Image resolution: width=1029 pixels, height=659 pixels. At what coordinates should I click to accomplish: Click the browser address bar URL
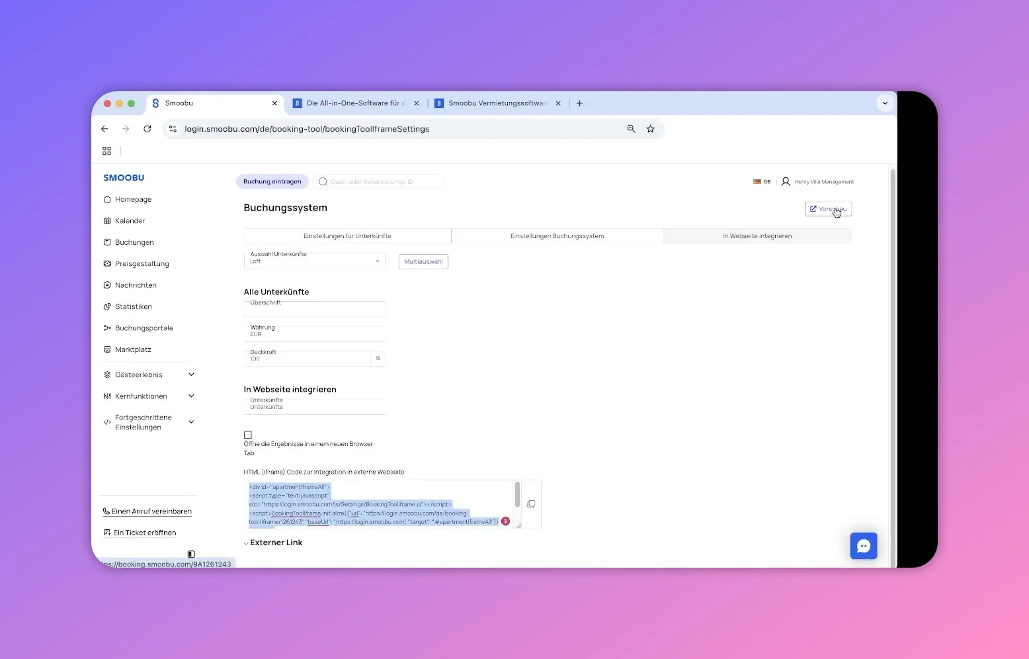click(x=307, y=129)
